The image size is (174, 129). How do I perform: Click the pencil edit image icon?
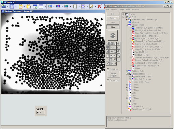[91, 6]
